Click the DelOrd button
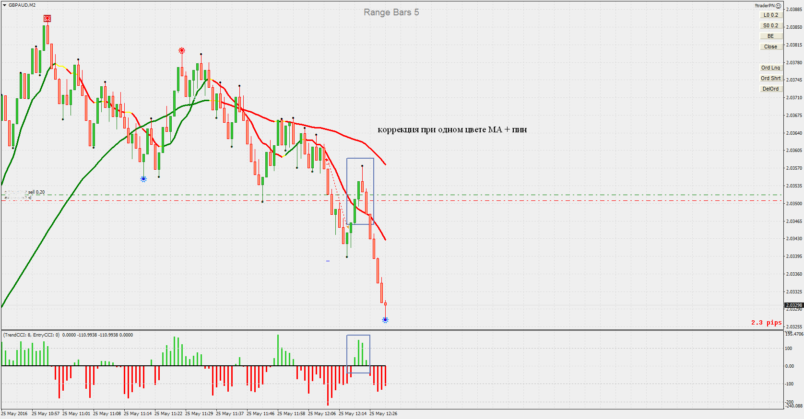The height and width of the screenshot is (419, 804). tap(771, 89)
